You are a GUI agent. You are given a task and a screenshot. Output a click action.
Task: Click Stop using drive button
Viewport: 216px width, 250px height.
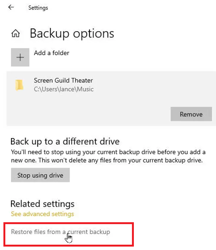coord(40,175)
